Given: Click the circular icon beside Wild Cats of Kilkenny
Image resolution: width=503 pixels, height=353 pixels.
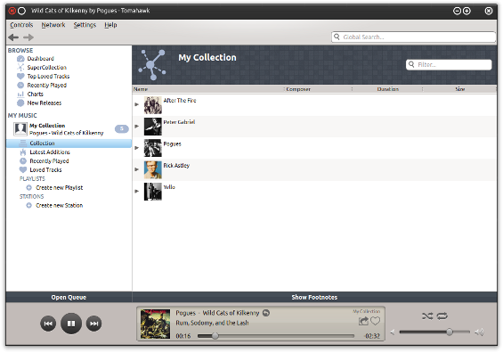Looking at the screenshot, I should [266, 313].
